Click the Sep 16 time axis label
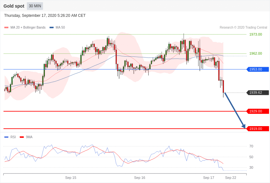The image size is (270, 183). coord(139,178)
